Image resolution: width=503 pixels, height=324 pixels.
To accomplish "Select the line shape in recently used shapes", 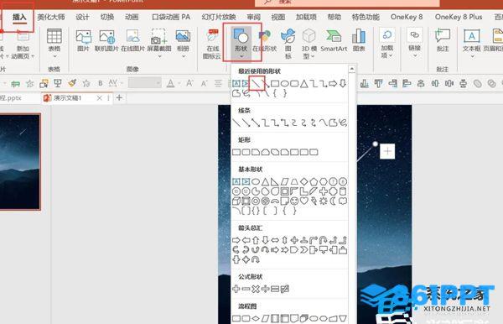I will point(256,84).
